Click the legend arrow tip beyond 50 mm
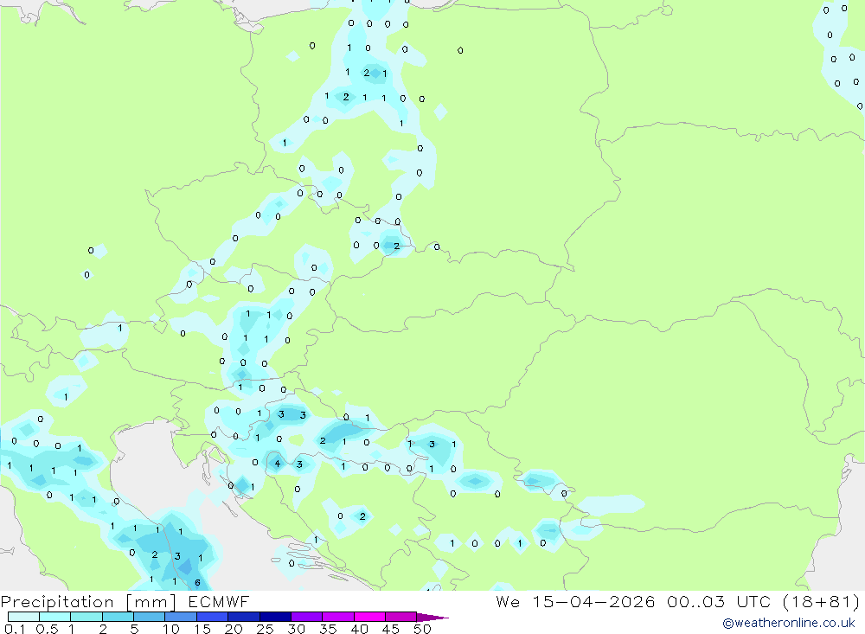This screenshot has height=634, width=865. coord(432,618)
